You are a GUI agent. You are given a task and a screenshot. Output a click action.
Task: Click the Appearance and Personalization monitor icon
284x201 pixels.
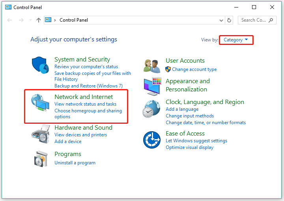[x=152, y=87]
